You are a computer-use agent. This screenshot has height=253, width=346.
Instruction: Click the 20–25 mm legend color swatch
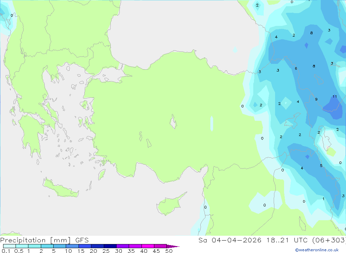point(98,246)
